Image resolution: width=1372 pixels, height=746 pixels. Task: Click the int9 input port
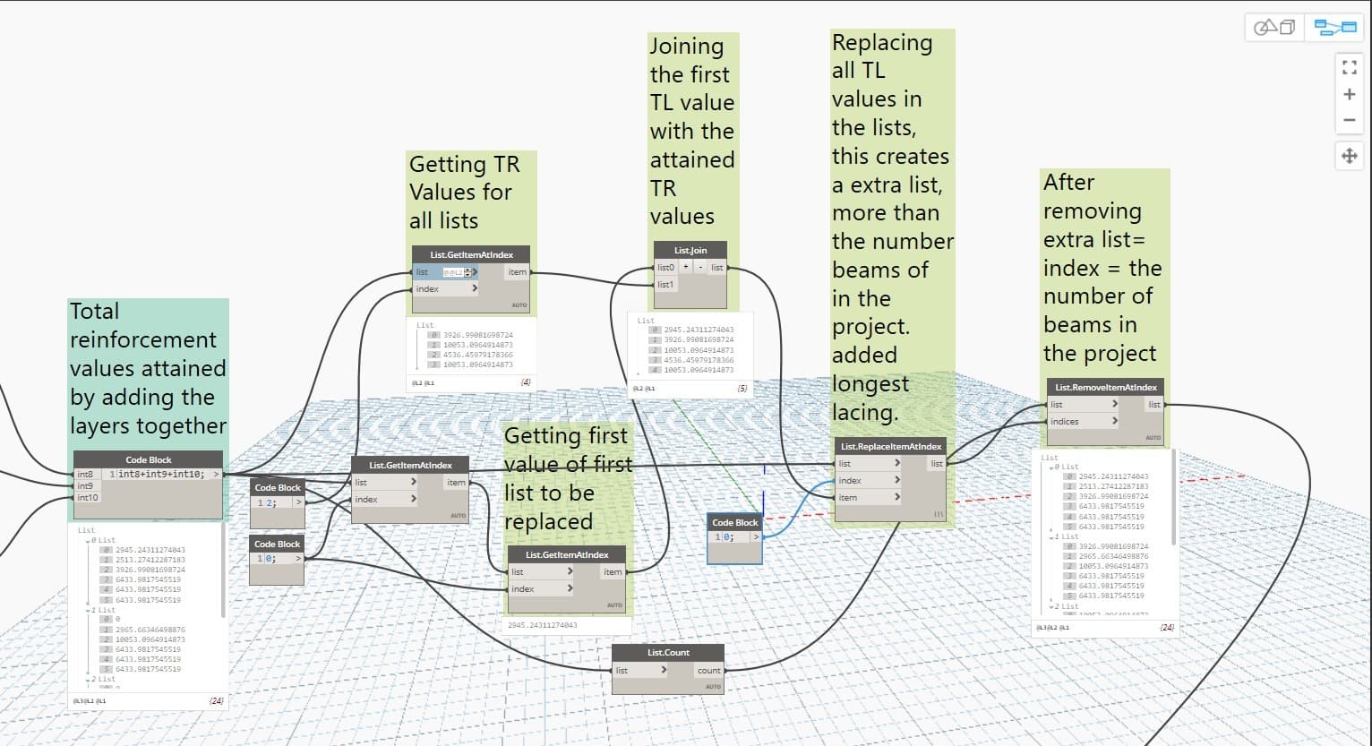tap(87, 485)
